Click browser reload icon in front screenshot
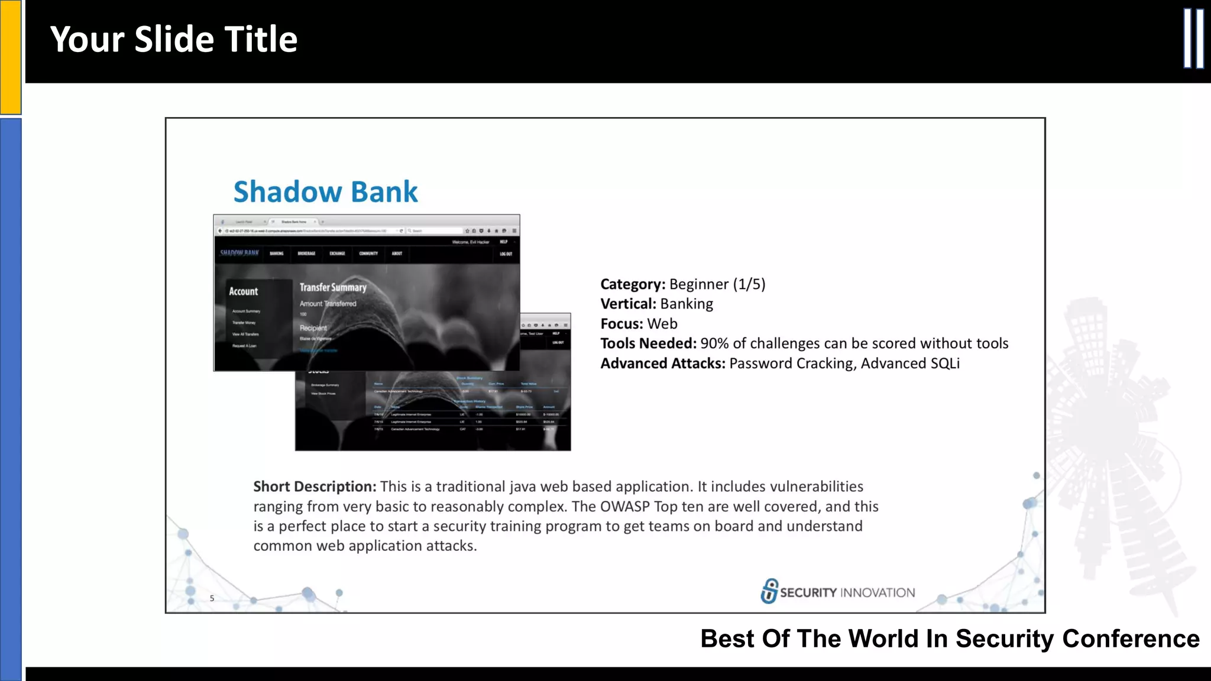The height and width of the screenshot is (681, 1211). 401,231
